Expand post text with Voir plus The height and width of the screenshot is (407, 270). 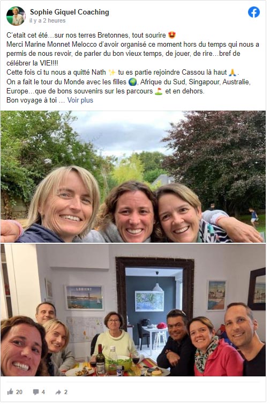click(80, 100)
